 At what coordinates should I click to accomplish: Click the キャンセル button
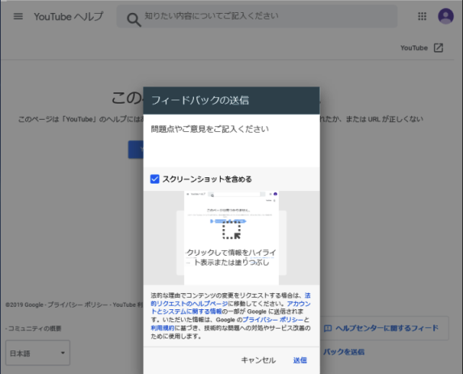pyautogui.click(x=259, y=360)
